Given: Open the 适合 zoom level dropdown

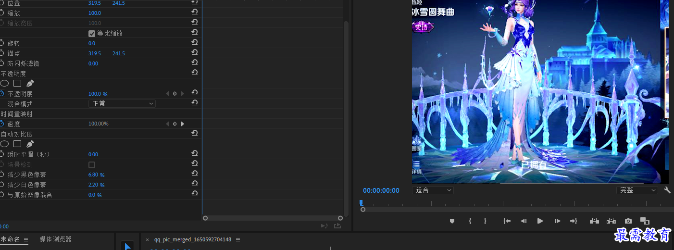Looking at the screenshot, I should click(x=433, y=190).
